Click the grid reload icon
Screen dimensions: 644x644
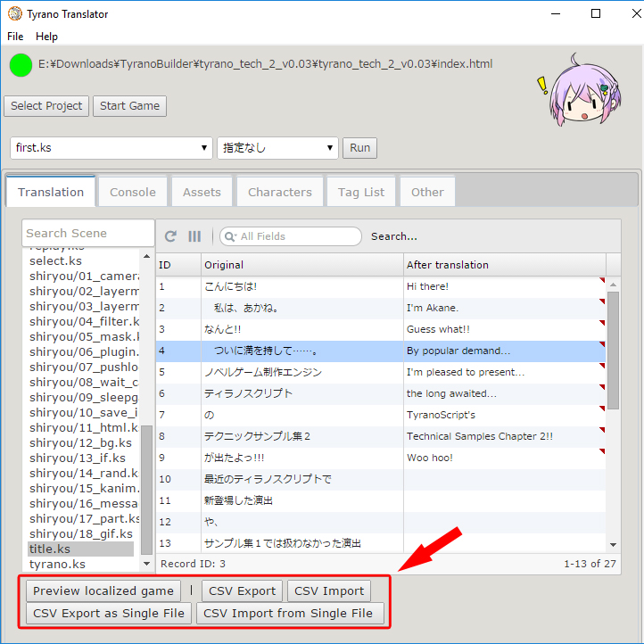(x=170, y=236)
